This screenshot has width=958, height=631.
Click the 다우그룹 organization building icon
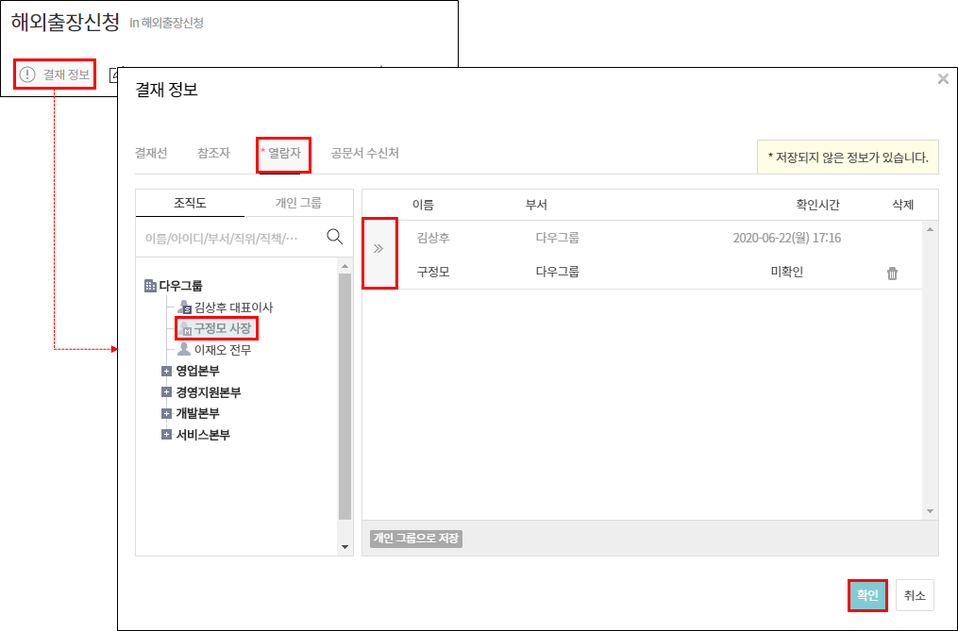150,286
